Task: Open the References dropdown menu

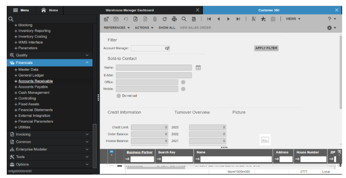Action: coord(117,28)
